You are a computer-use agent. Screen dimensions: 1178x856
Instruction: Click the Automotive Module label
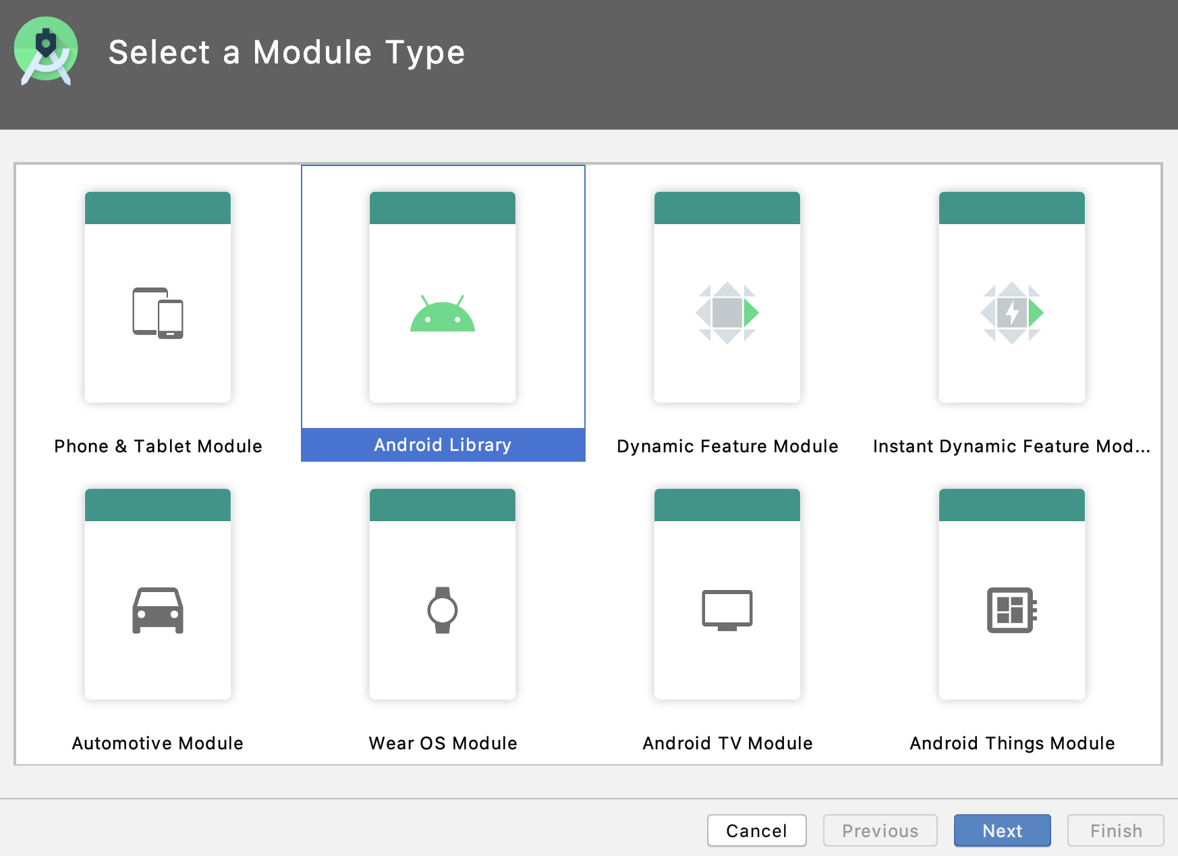point(158,743)
